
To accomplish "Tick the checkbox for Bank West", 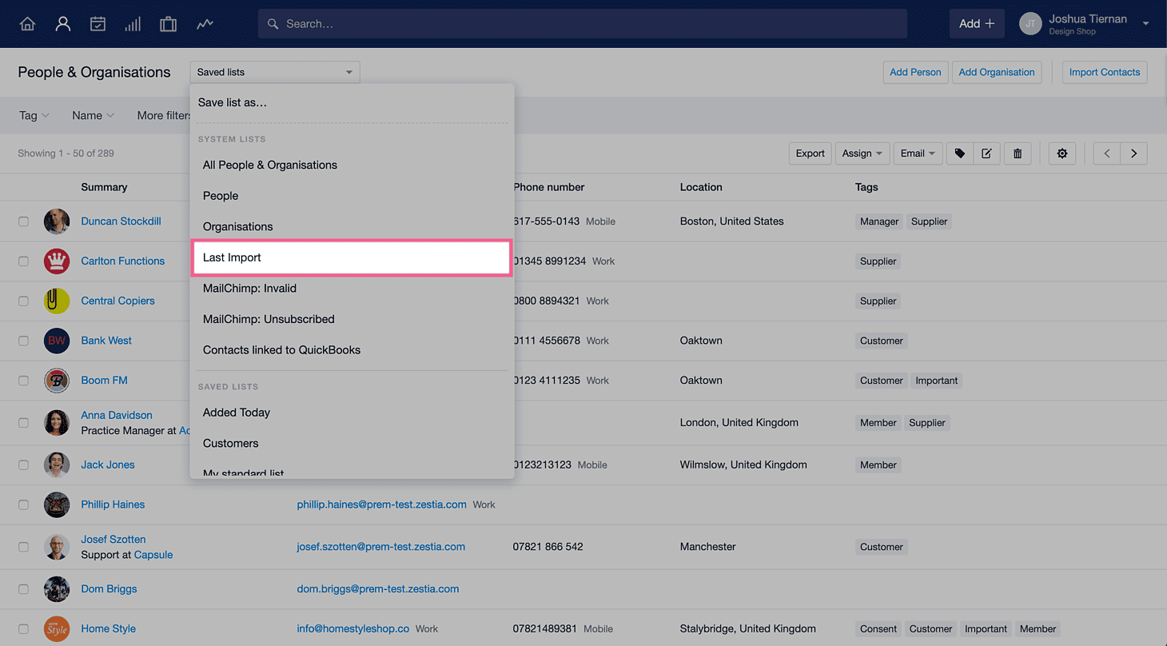I will pos(23,341).
